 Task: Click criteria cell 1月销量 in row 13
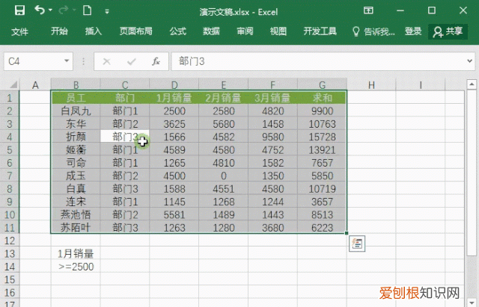(76, 254)
